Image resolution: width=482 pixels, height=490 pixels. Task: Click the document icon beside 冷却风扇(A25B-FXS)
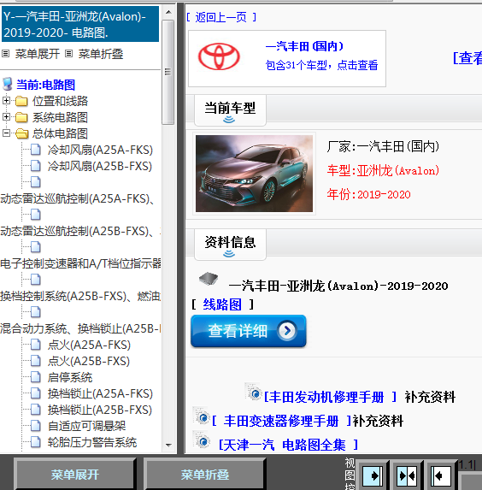[x=36, y=166]
